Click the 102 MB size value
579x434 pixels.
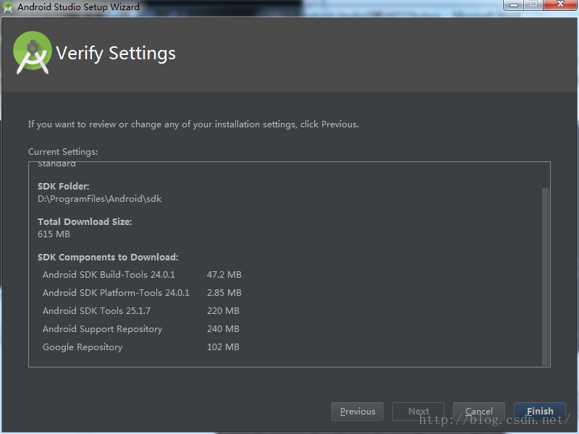223,347
